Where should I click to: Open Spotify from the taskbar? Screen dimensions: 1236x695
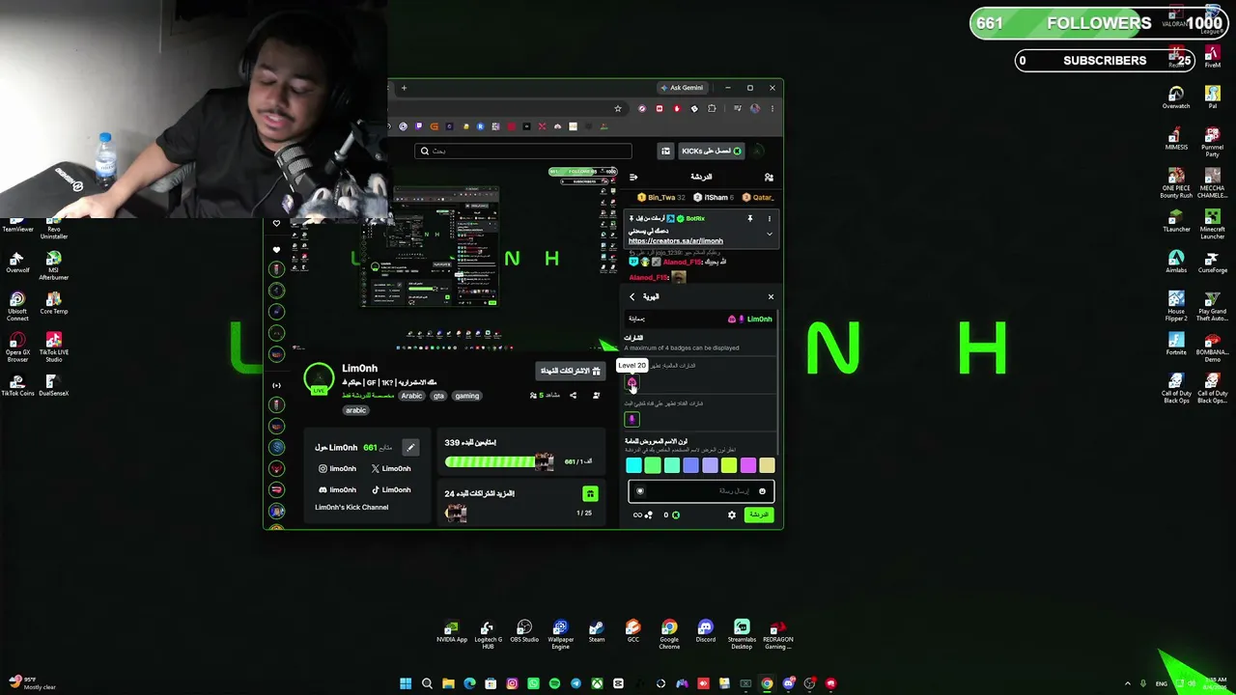[554, 684]
